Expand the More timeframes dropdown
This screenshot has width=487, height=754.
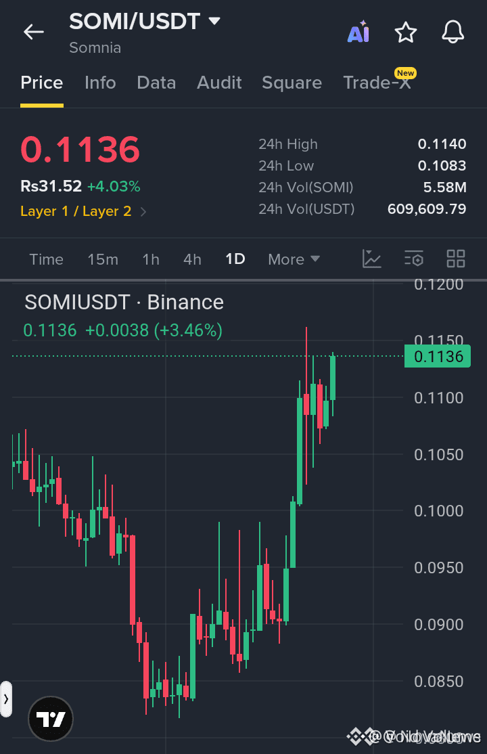[x=294, y=259]
